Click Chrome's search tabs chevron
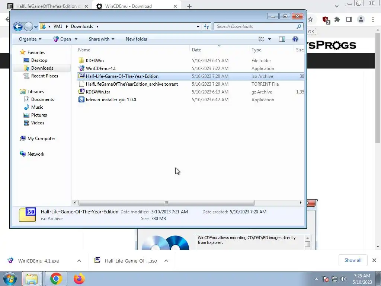 336,6
